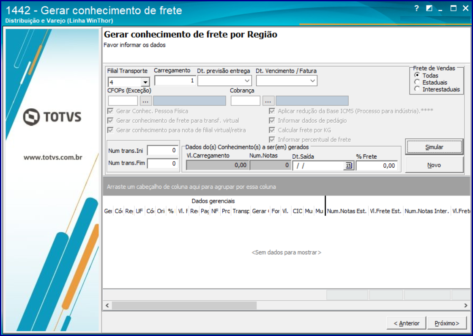Open CFOPs (Exceção) lookup ellipsis button
The width and height of the screenshot is (473, 336).
146,101
